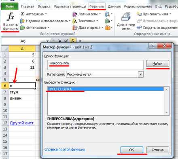This screenshot has height=159, width=178.
Task: Click in the Поиск функции text field
Action: coord(95,65)
